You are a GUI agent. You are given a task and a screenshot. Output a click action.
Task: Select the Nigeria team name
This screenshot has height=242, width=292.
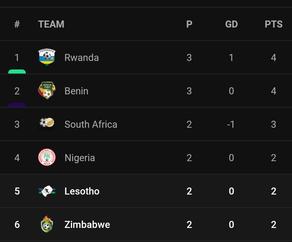[x=80, y=158]
